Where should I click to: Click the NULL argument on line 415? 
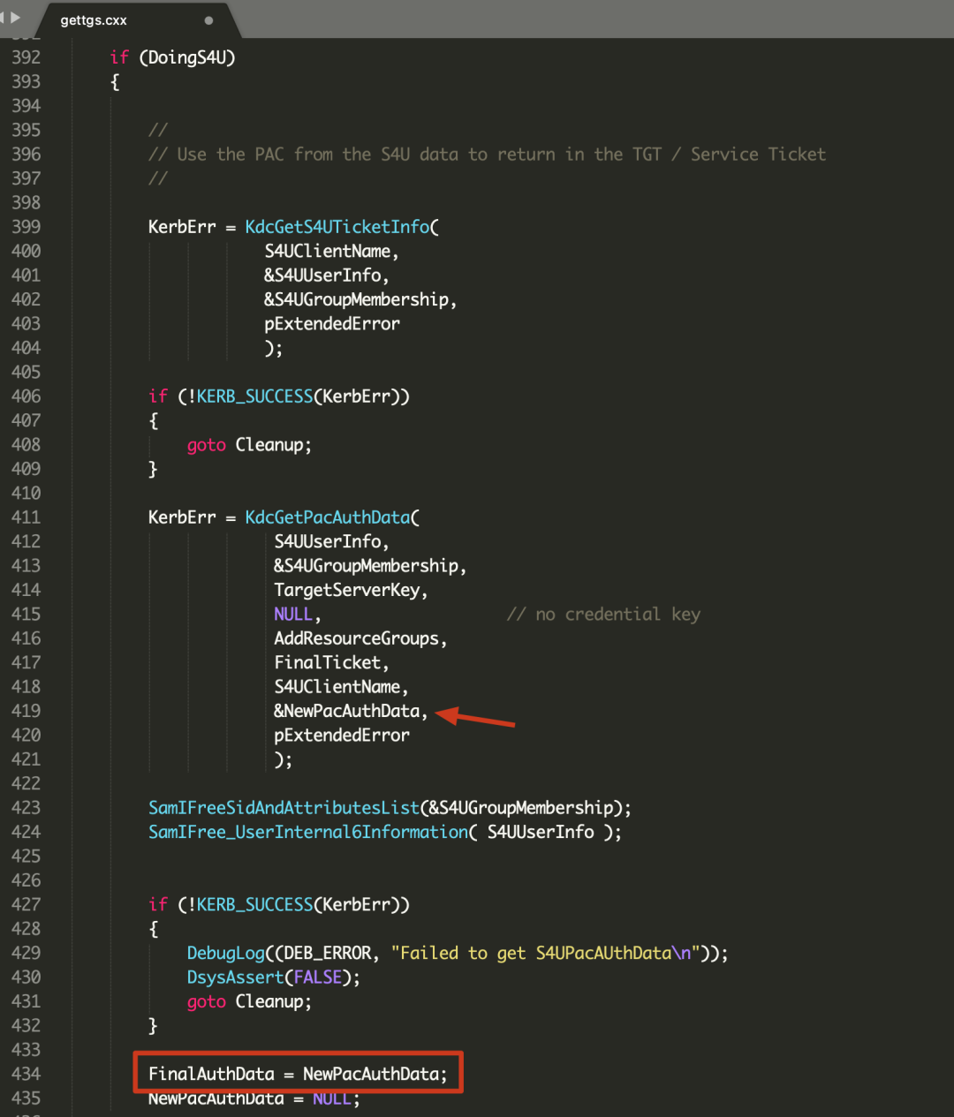pos(293,615)
